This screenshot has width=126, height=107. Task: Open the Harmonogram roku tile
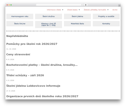tap(20, 16)
